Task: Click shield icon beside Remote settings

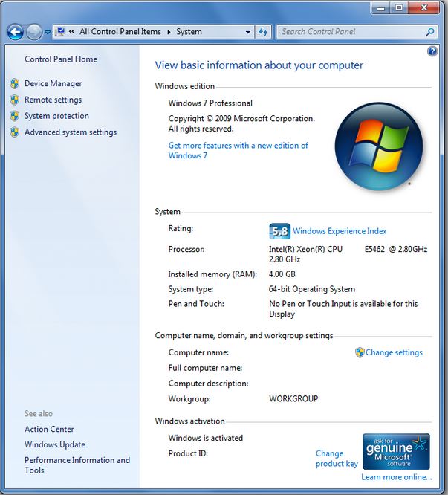Action: 15,100
